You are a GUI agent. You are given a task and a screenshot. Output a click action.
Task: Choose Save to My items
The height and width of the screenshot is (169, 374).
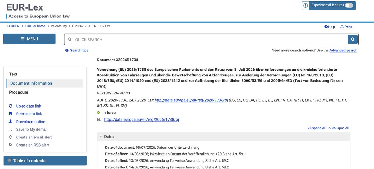[x=31, y=129]
